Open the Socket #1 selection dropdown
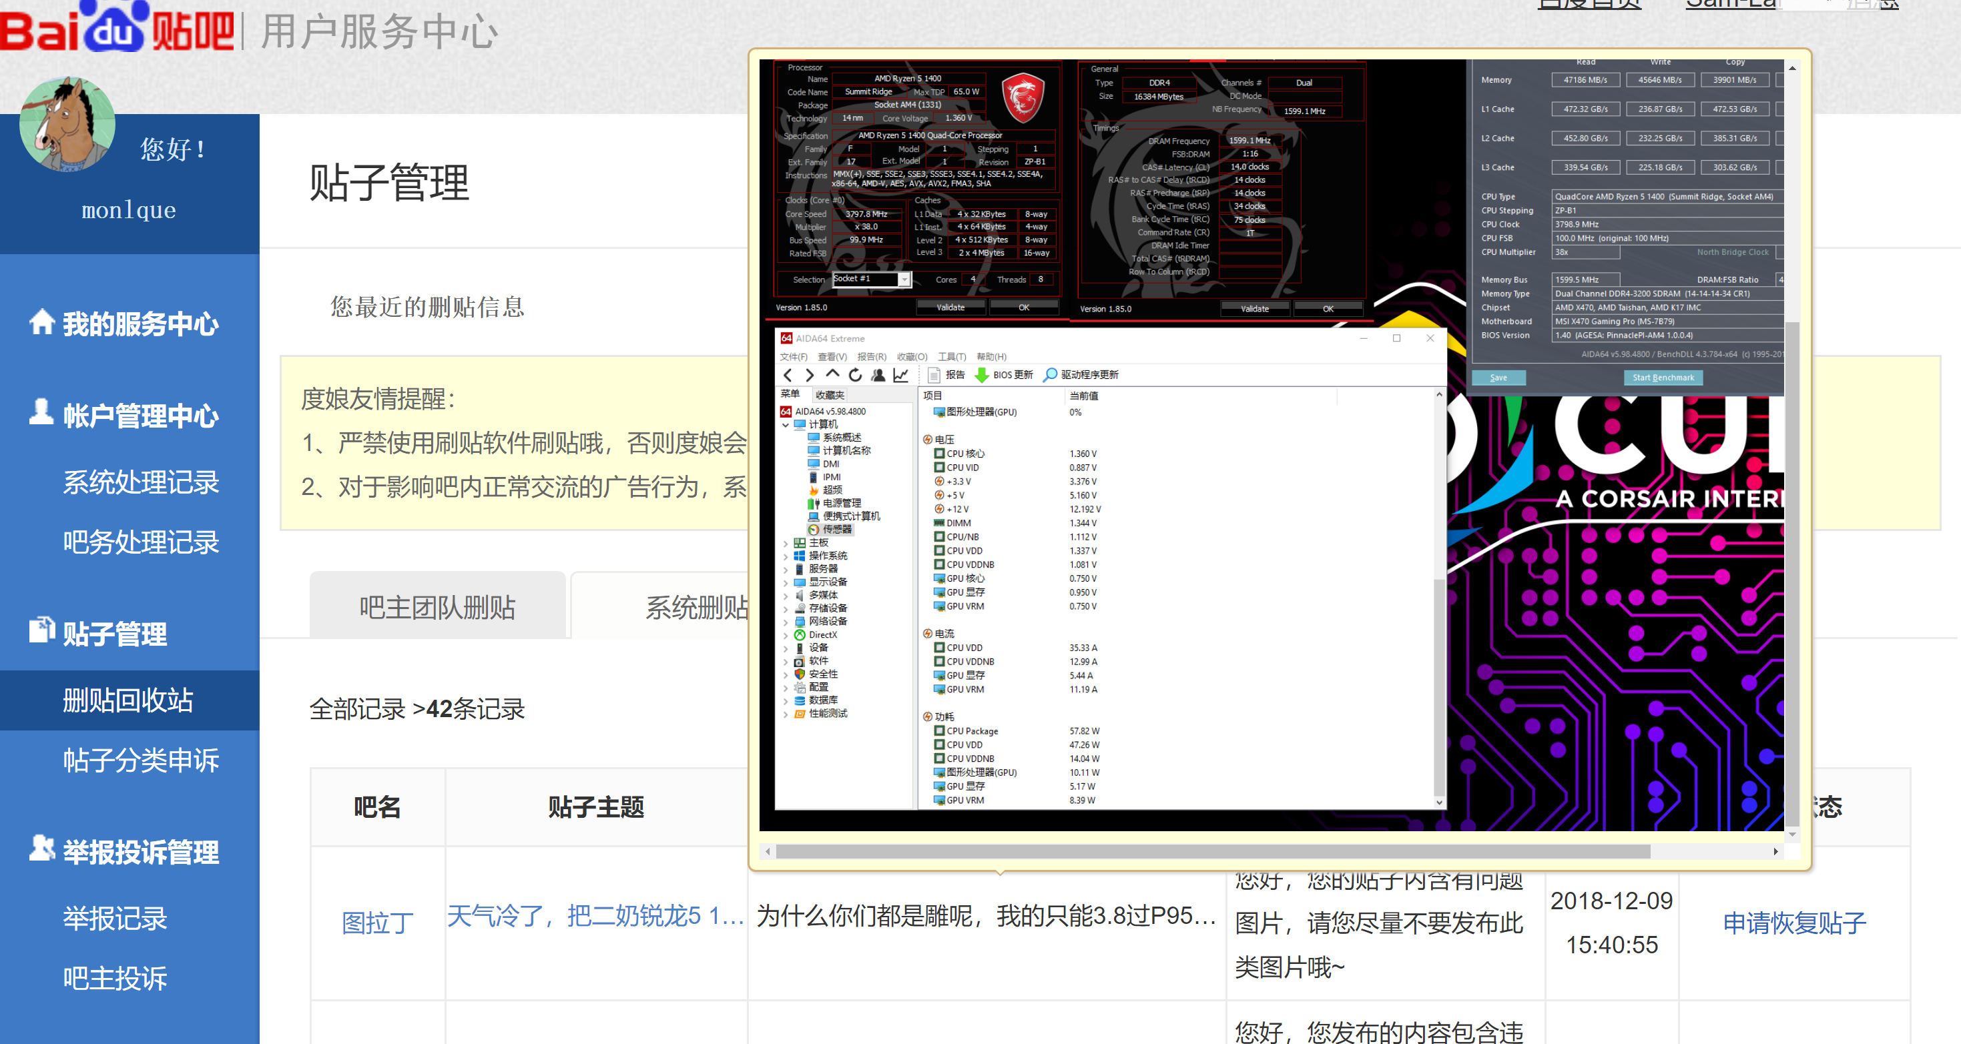This screenshot has width=1961, height=1044. point(904,280)
